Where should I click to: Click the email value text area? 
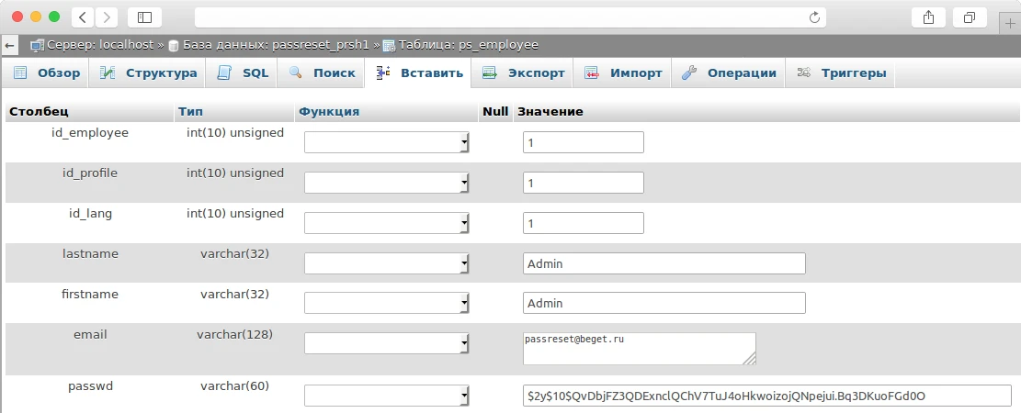click(x=639, y=349)
